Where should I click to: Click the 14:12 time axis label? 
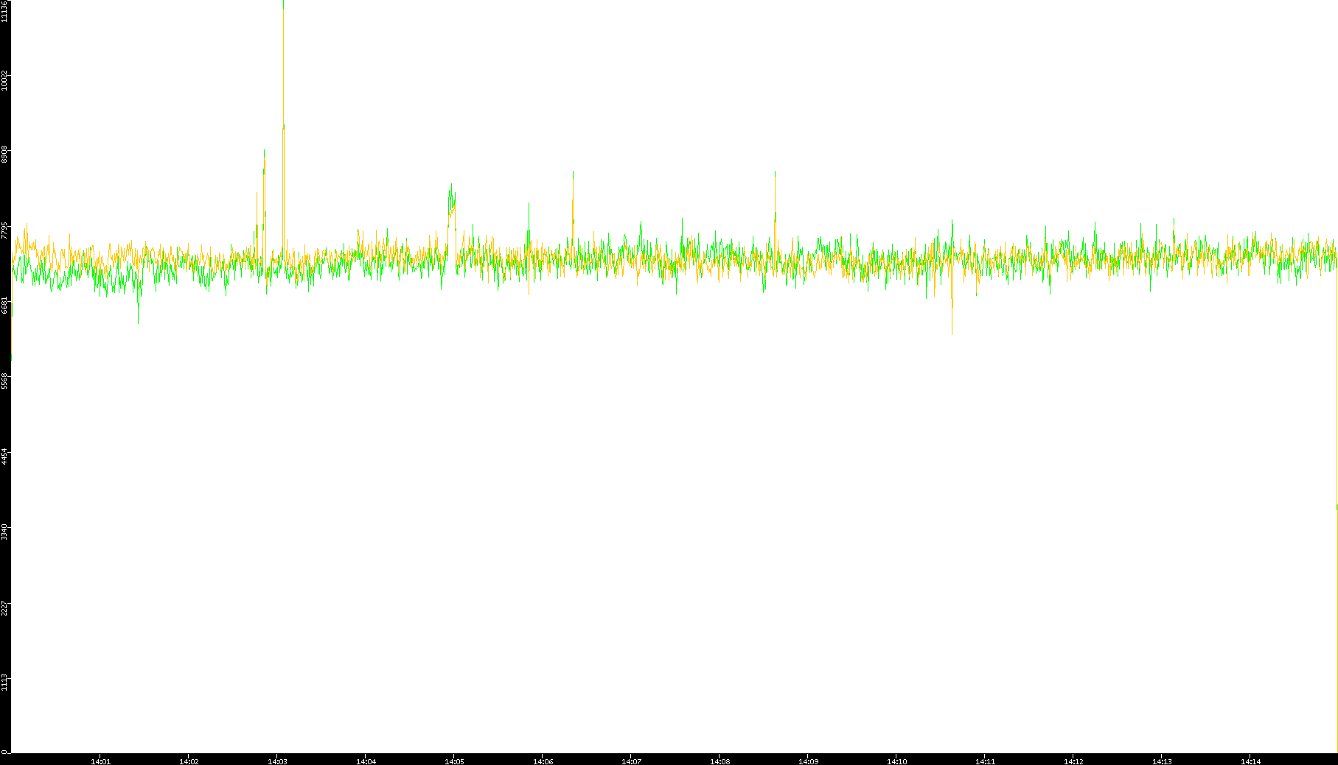click(1073, 761)
